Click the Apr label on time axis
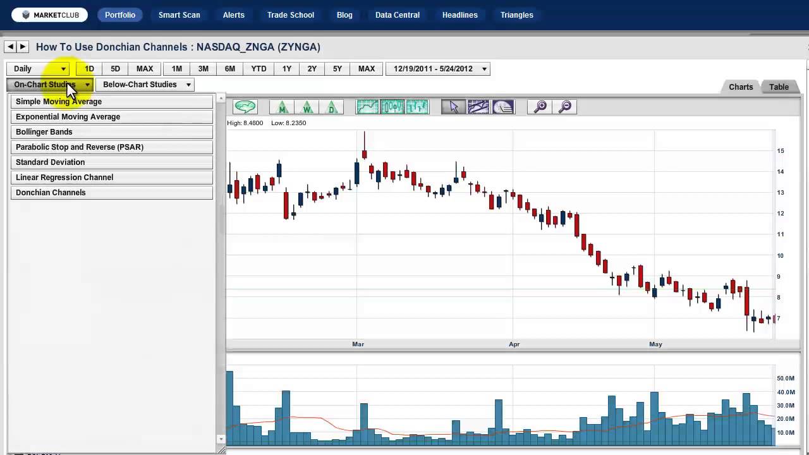The width and height of the screenshot is (809, 455). coord(514,344)
